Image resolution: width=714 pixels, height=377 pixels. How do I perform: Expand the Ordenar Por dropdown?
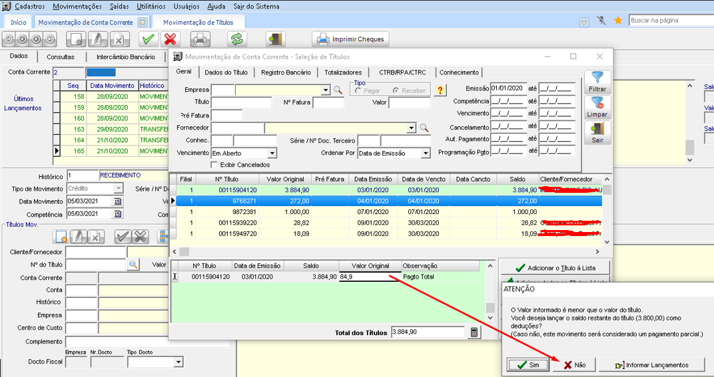(426, 154)
